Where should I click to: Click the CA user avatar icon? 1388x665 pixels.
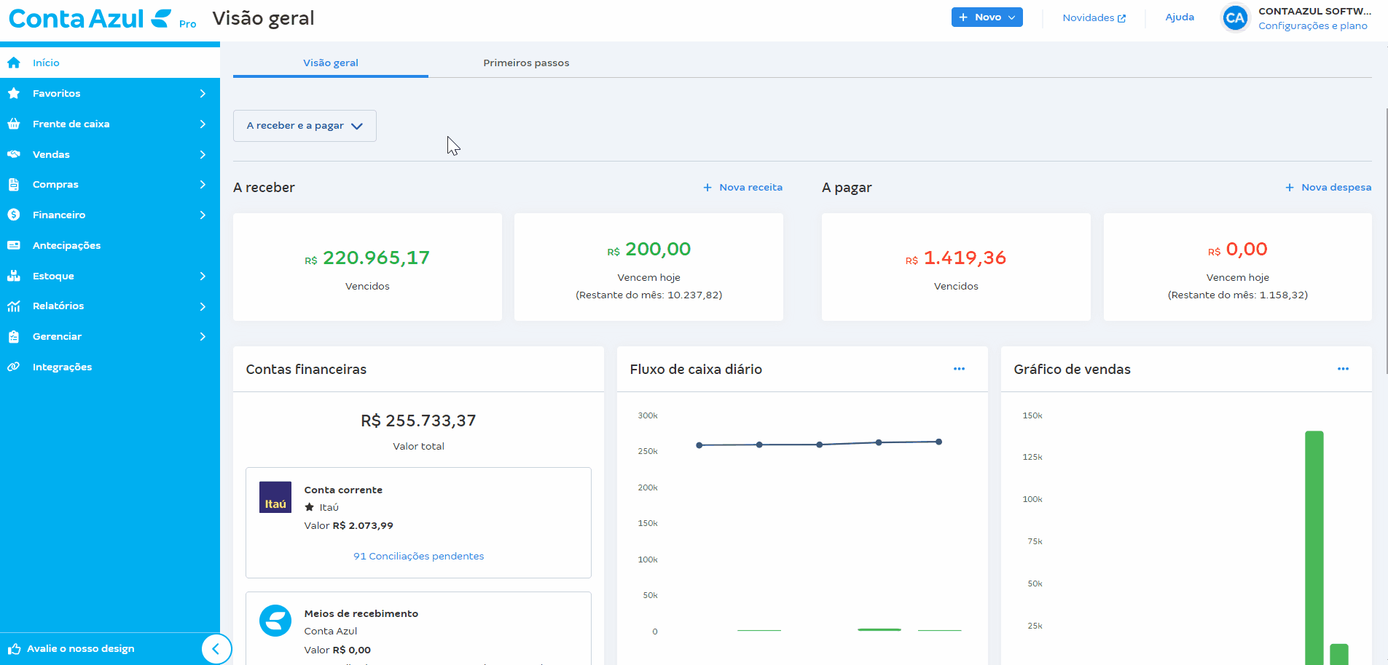click(1235, 18)
